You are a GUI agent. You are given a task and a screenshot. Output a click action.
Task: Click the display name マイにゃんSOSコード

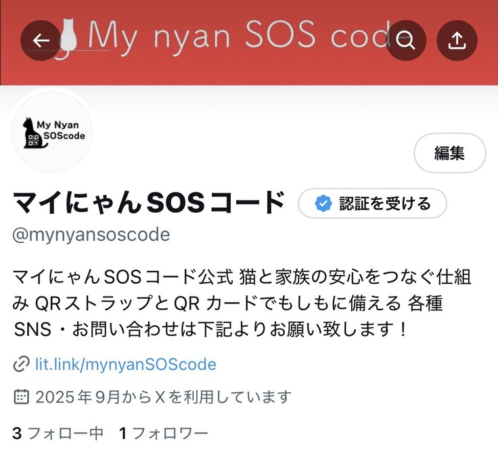[149, 203]
